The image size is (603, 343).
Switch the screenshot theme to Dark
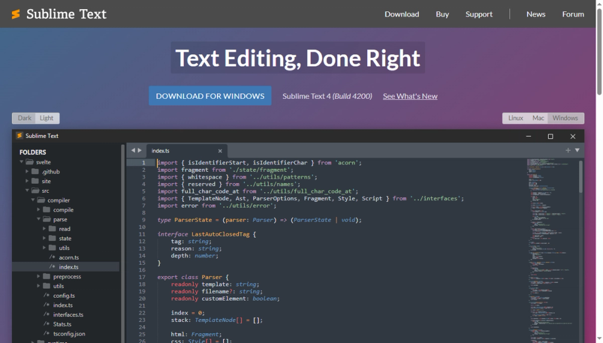pyautogui.click(x=24, y=118)
